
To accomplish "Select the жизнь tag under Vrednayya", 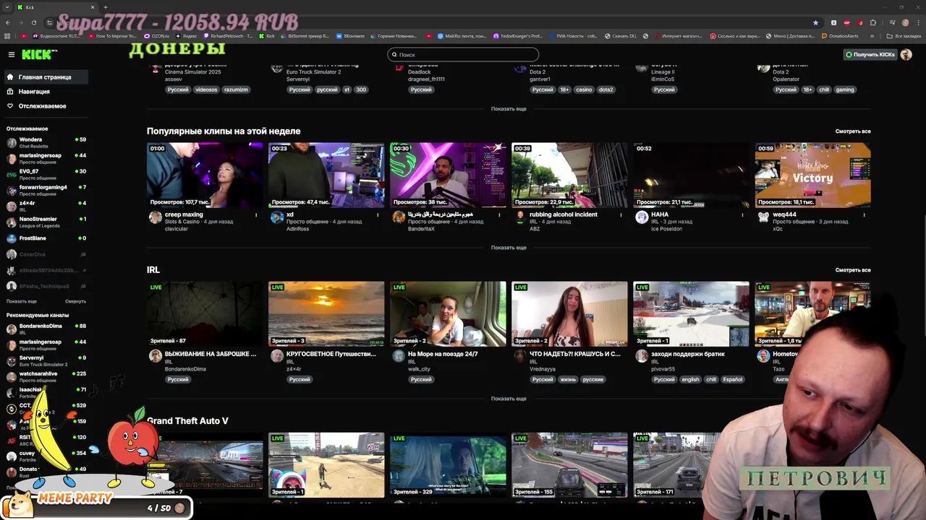I will point(568,379).
